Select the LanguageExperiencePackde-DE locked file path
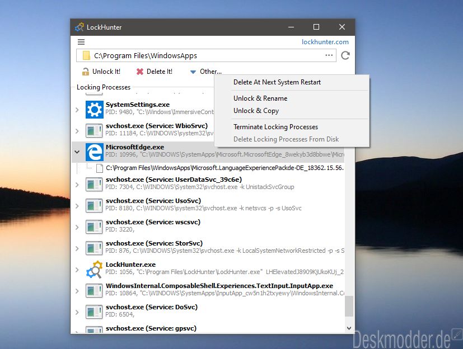The height and width of the screenshot is (349, 463). click(x=225, y=168)
